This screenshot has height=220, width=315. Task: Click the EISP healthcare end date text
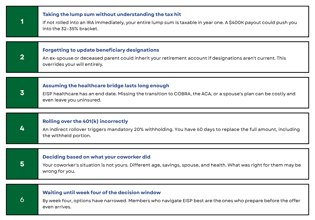(x=169, y=97)
